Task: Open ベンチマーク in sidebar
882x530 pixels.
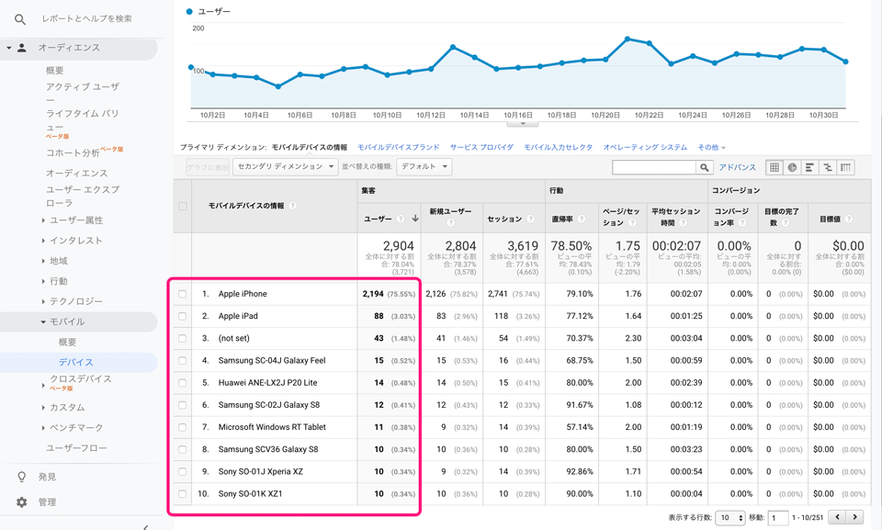Action: (x=76, y=428)
